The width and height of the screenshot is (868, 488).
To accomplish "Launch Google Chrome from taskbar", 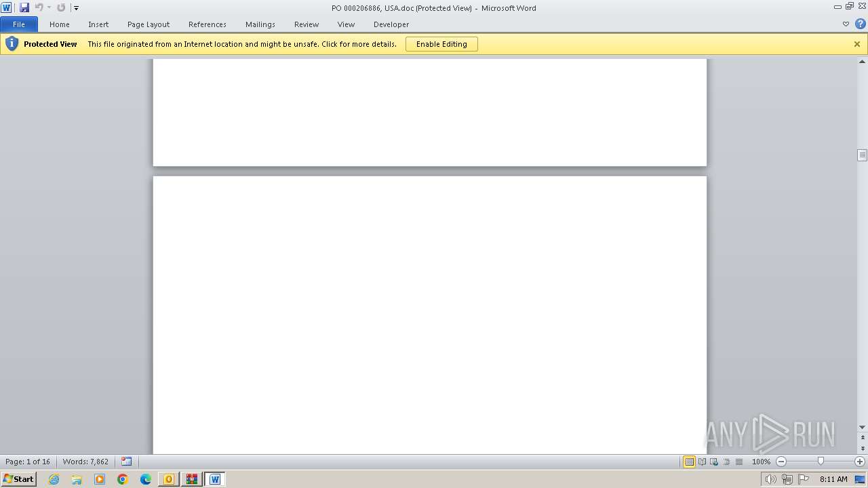I will click(123, 479).
